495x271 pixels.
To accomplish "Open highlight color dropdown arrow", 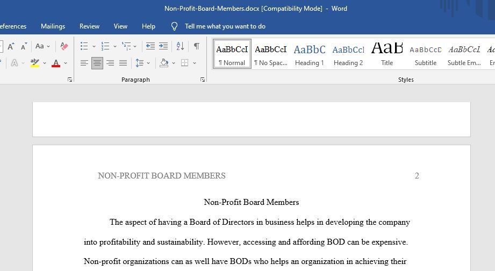I will click(45, 63).
